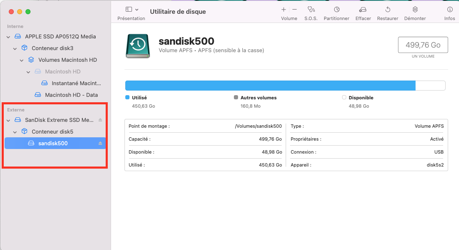
Task: Click the Connexion USB value
Action: click(439, 152)
